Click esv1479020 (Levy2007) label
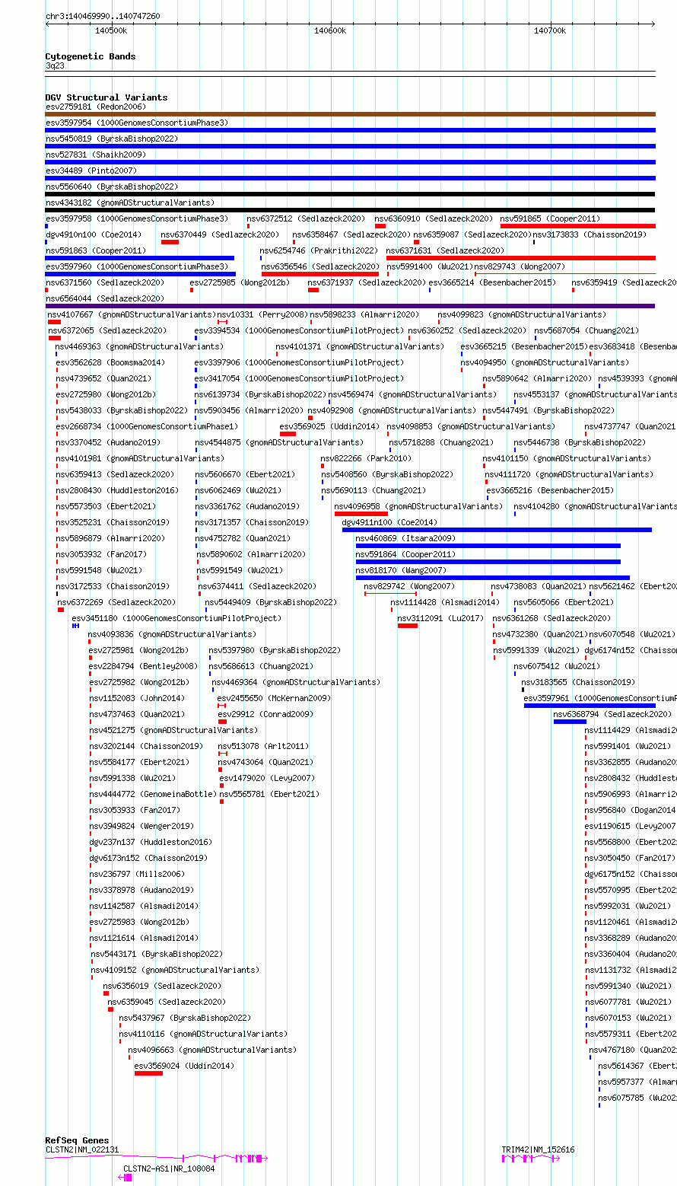Viewport: 677px width, 1186px height. tap(267, 778)
